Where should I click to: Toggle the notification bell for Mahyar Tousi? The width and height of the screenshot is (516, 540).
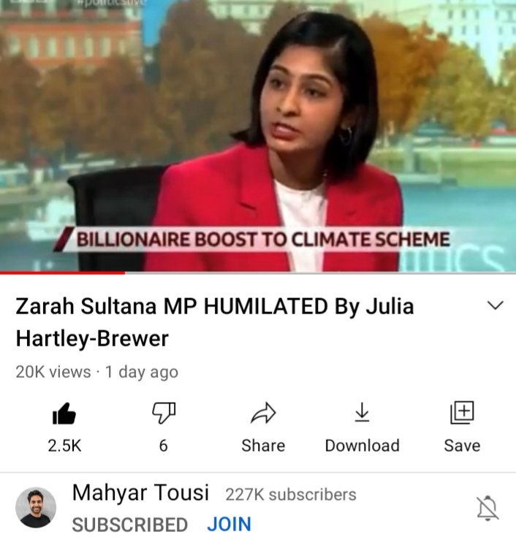point(487,508)
